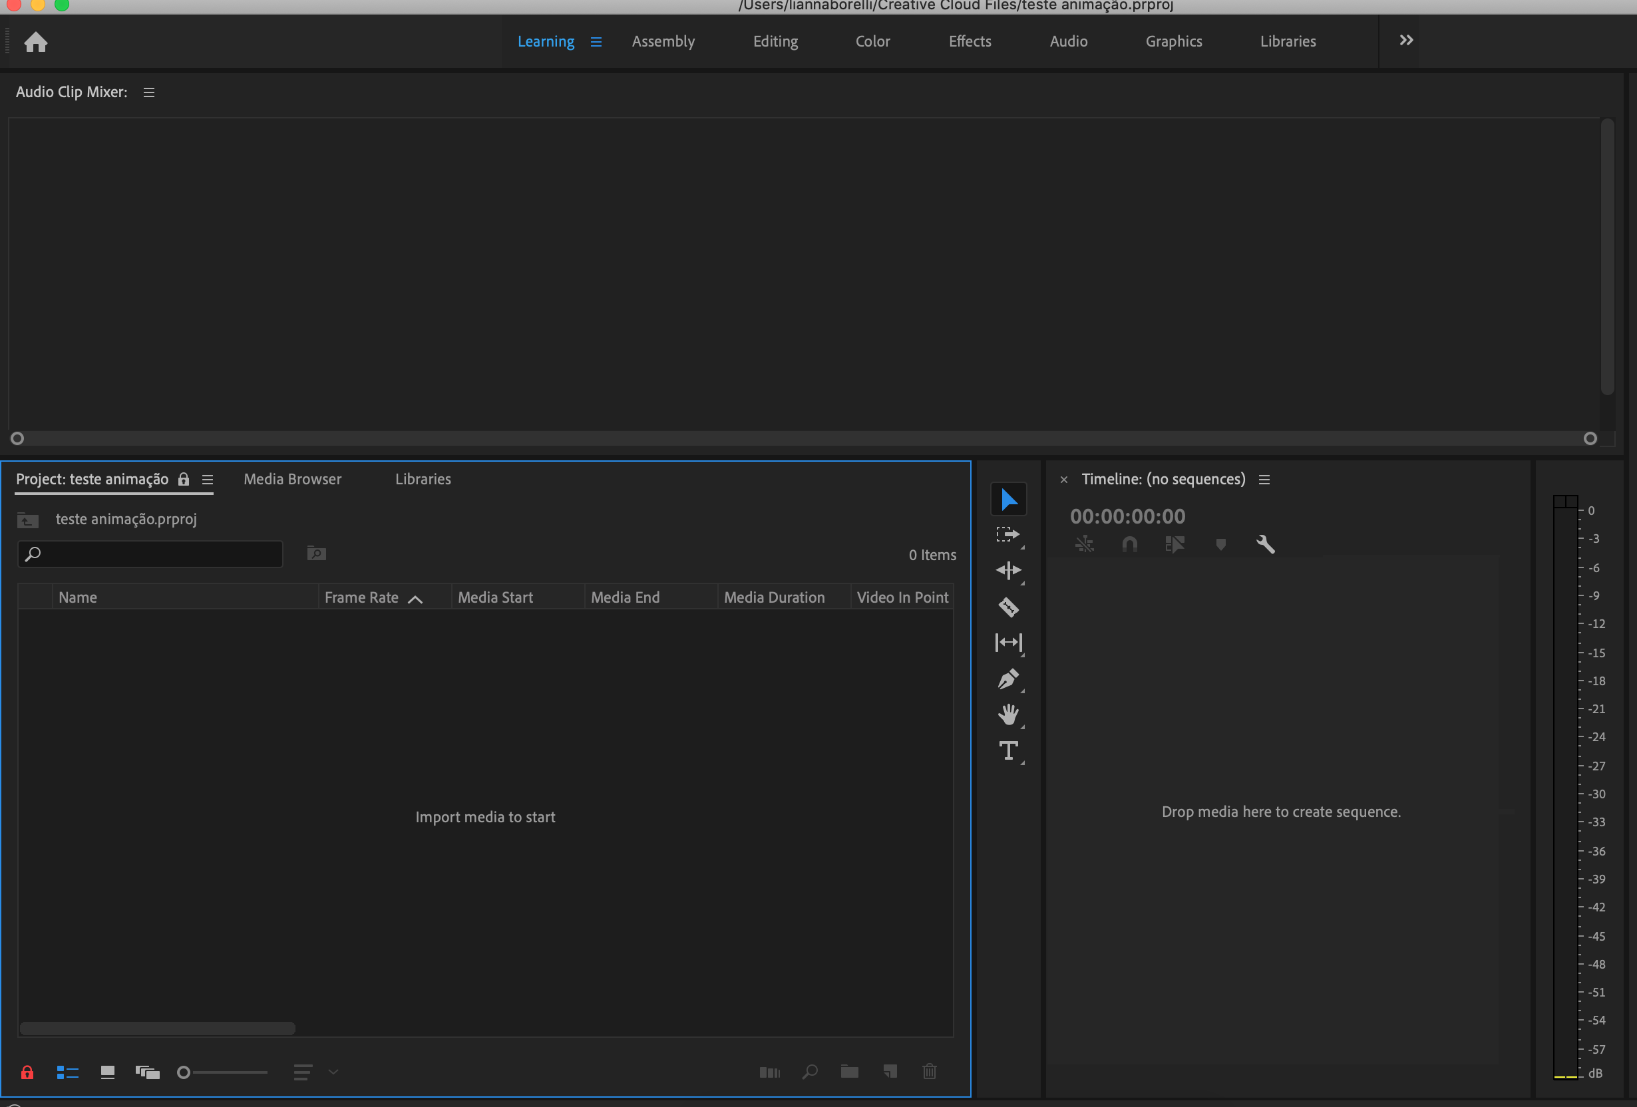Switch project panel to List View
Image resolution: width=1637 pixels, height=1107 pixels.
68,1072
